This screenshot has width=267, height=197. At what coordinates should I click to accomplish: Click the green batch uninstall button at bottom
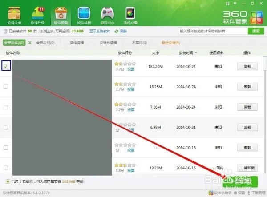click(240, 181)
